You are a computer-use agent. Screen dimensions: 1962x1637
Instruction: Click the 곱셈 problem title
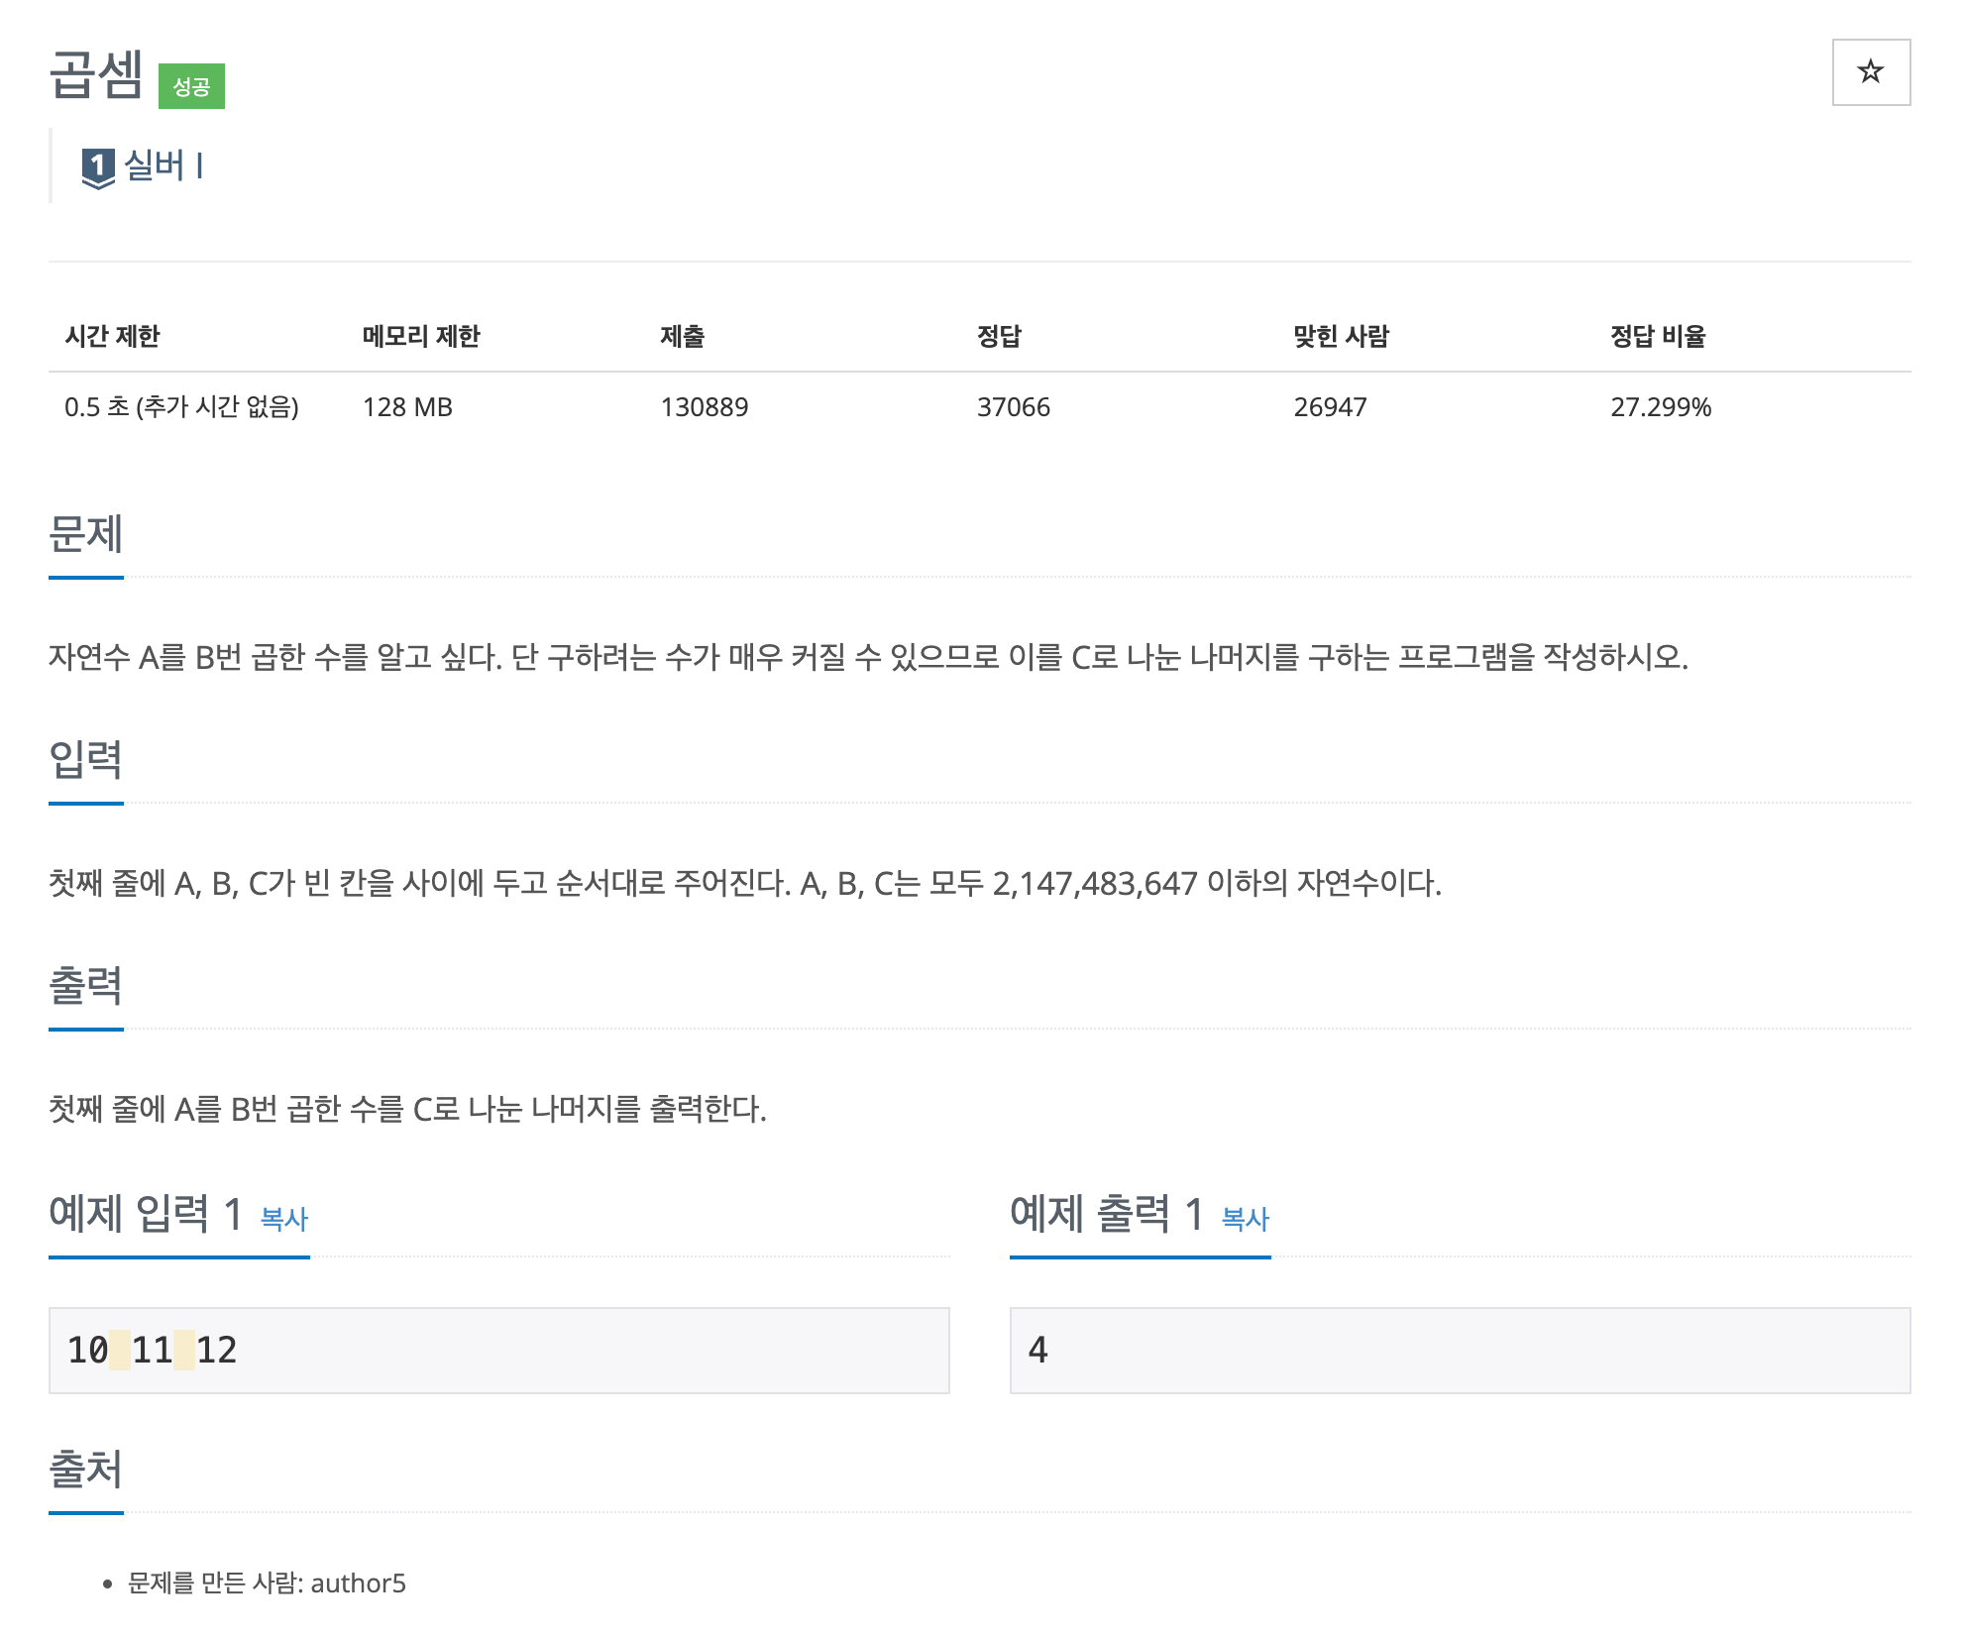point(96,75)
